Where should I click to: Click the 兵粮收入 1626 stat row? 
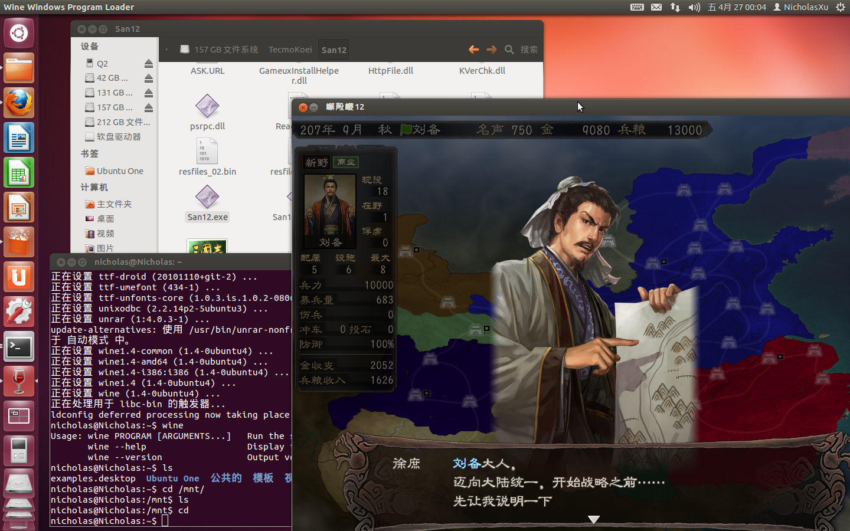346,380
